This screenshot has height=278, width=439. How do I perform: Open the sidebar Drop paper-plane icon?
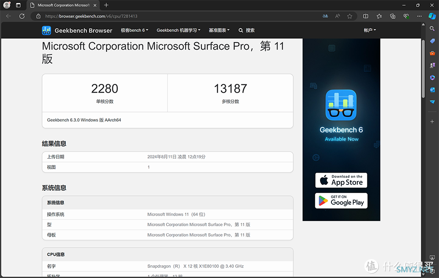(x=432, y=102)
